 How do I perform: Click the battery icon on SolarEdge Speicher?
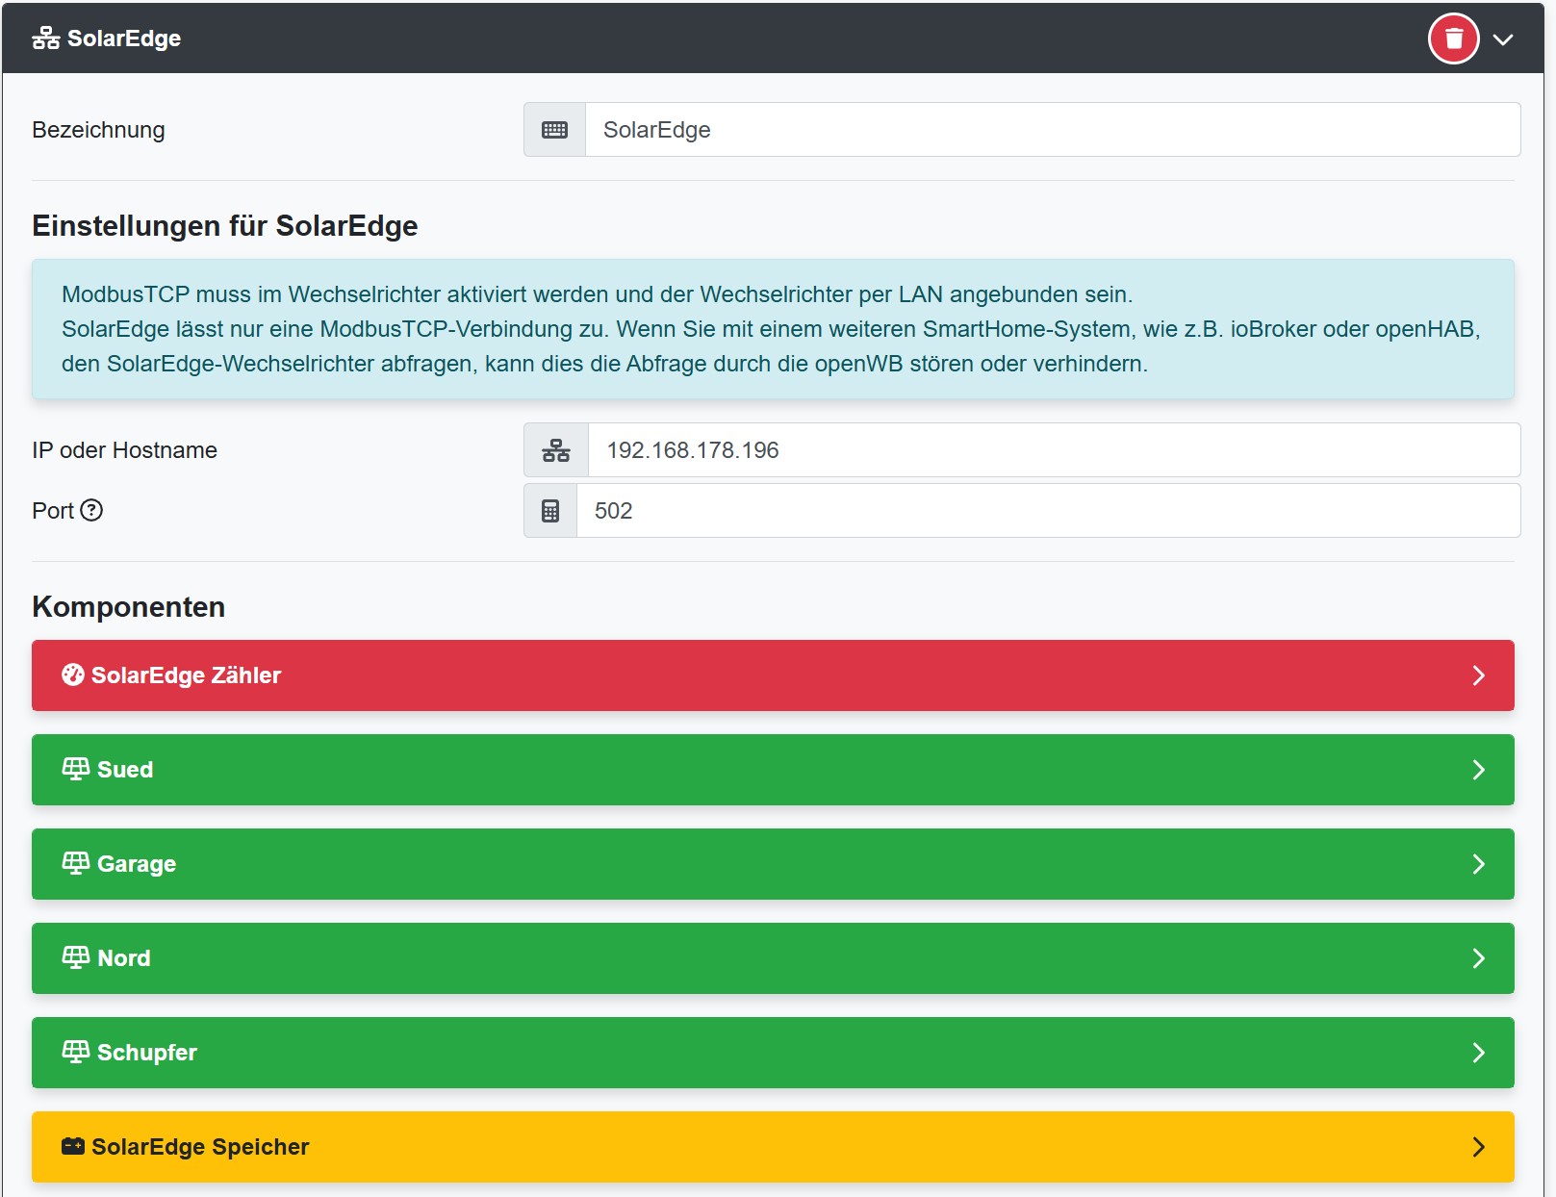[73, 1146]
